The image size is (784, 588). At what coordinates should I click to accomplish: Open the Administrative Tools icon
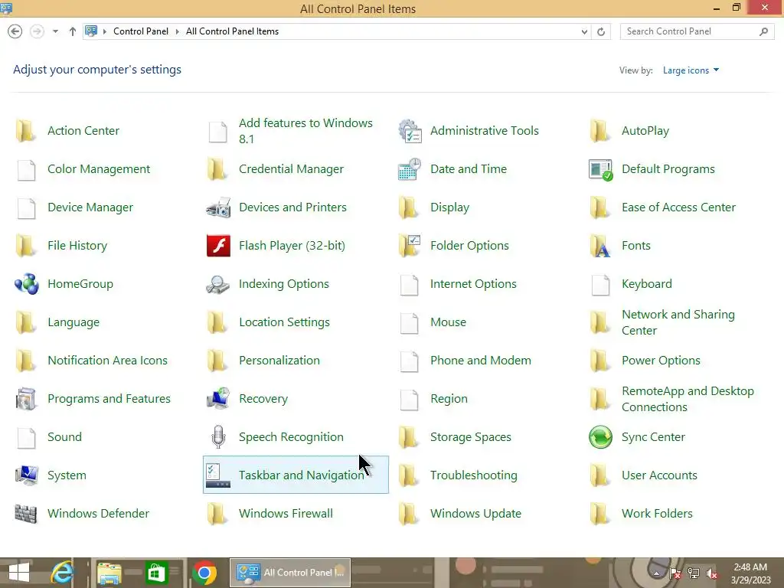click(x=410, y=131)
